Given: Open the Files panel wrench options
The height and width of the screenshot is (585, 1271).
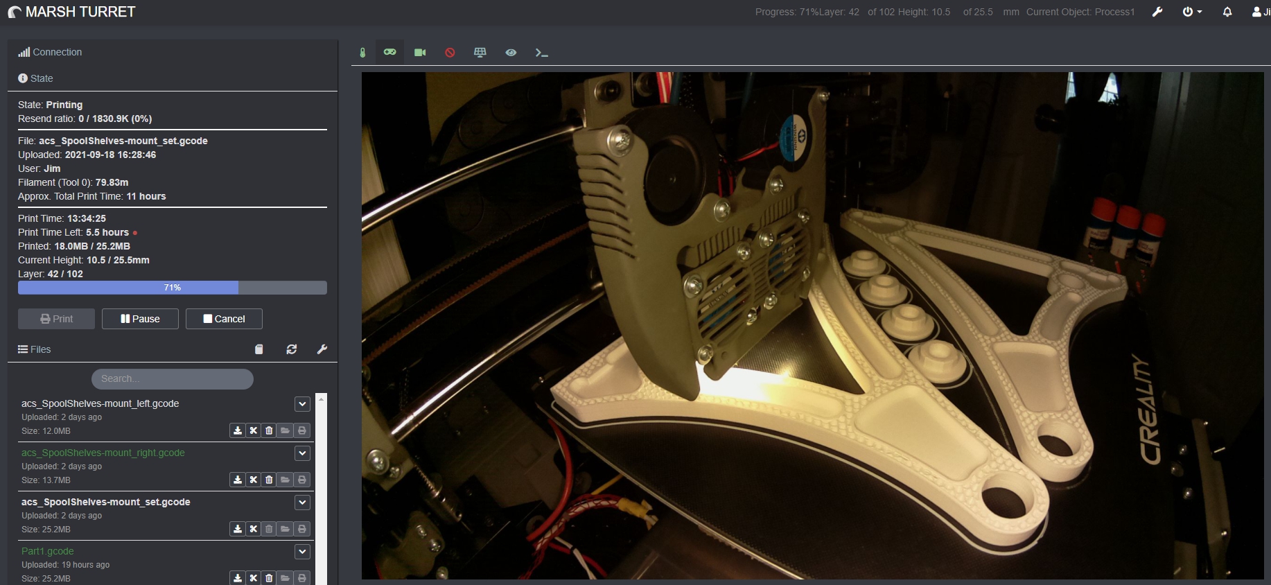Looking at the screenshot, I should (322, 349).
